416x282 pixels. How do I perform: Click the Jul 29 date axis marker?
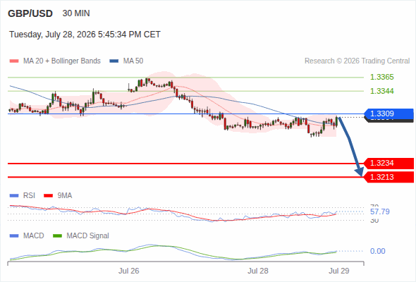point(339,271)
